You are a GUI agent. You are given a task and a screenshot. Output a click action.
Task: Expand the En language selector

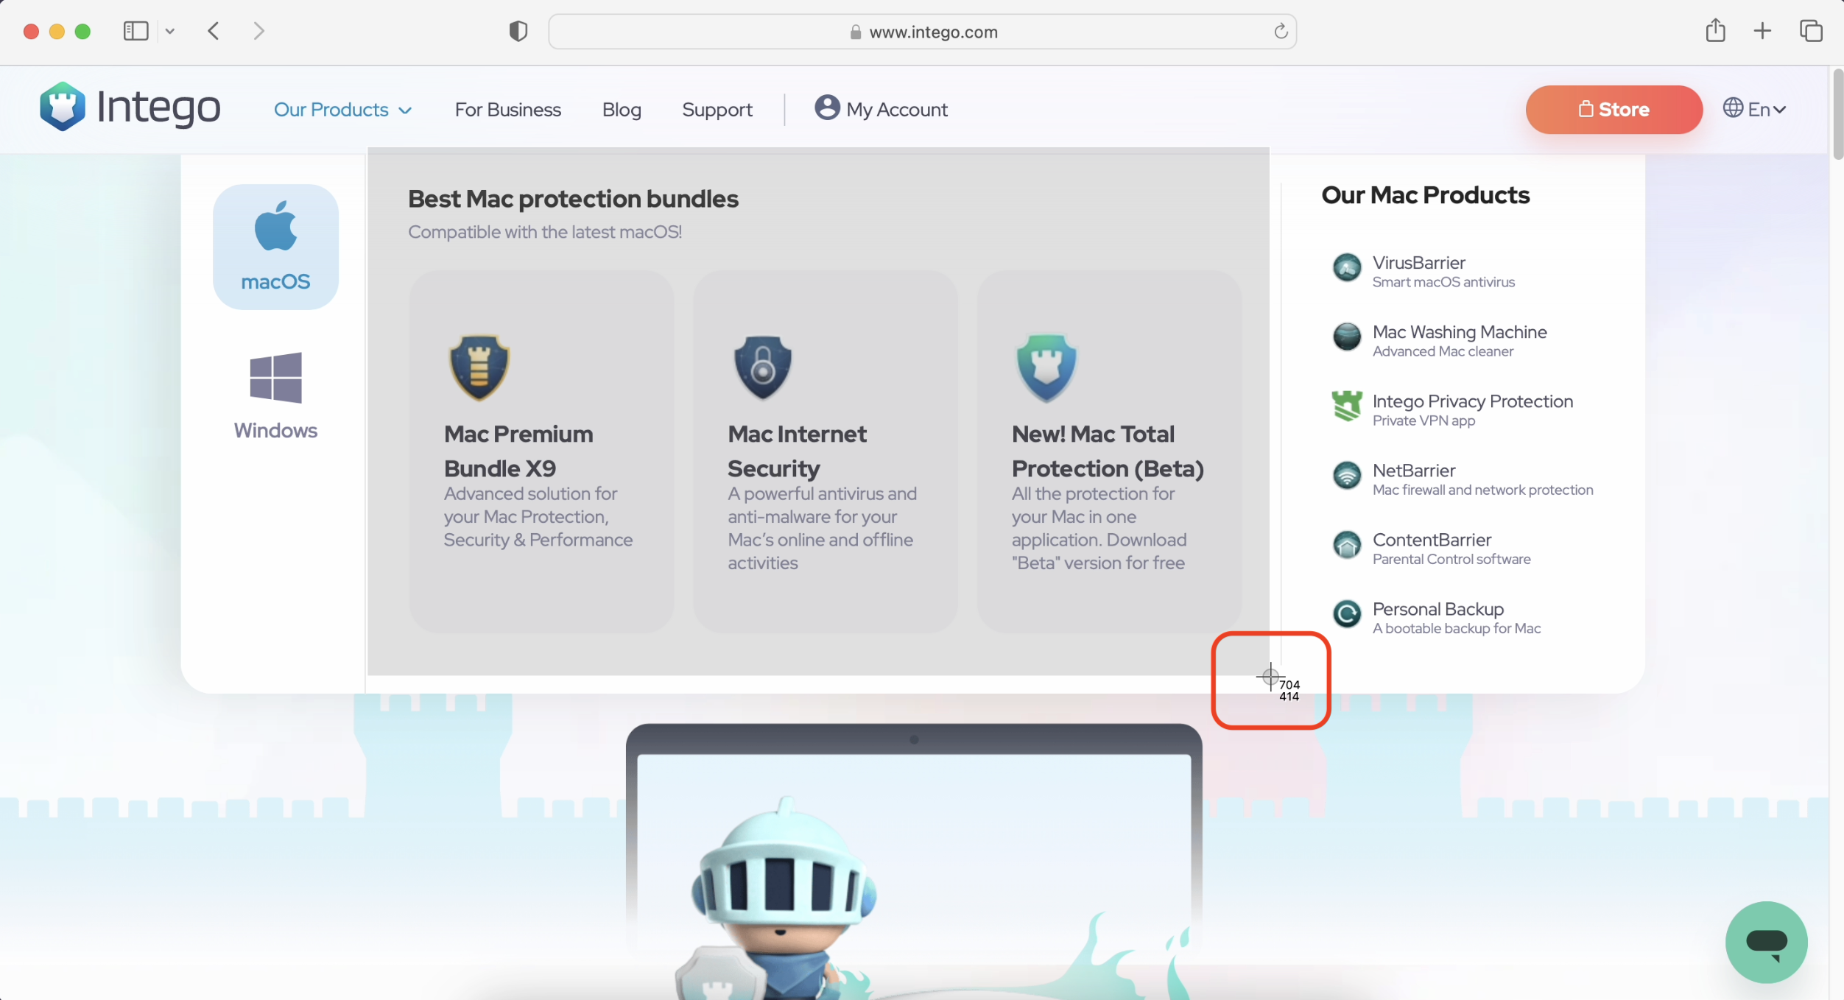[x=1755, y=109]
